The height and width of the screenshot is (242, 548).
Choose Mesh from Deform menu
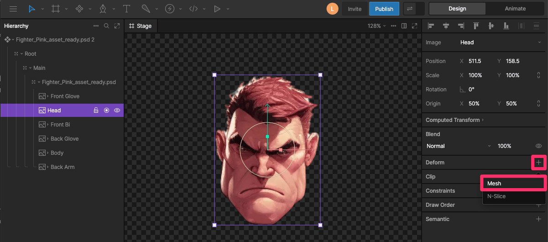click(x=514, y=184)
